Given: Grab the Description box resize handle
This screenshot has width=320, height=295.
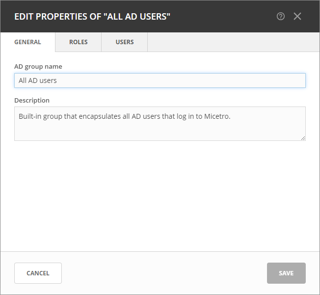Looking at the screenshot, I should tap(303, 138).
